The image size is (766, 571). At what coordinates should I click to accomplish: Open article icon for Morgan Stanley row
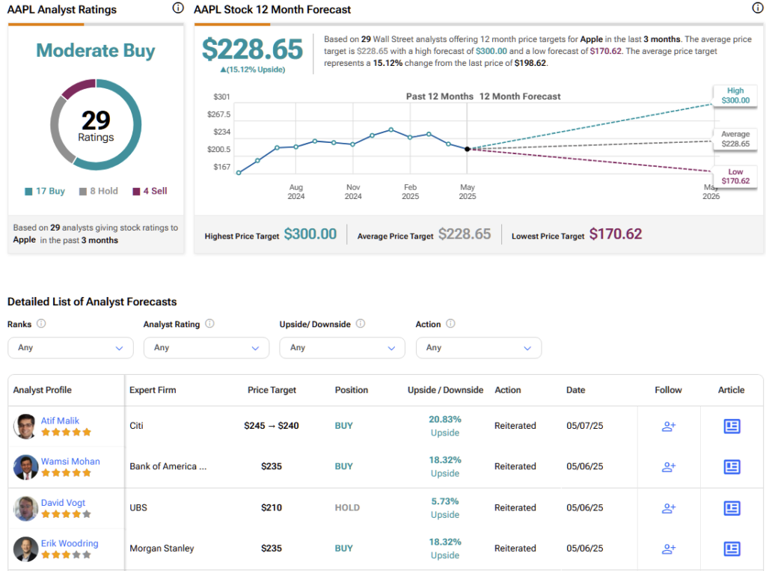coord(732,549)
